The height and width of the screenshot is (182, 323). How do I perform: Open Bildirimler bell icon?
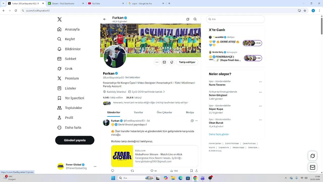click(x=59, y=49)
